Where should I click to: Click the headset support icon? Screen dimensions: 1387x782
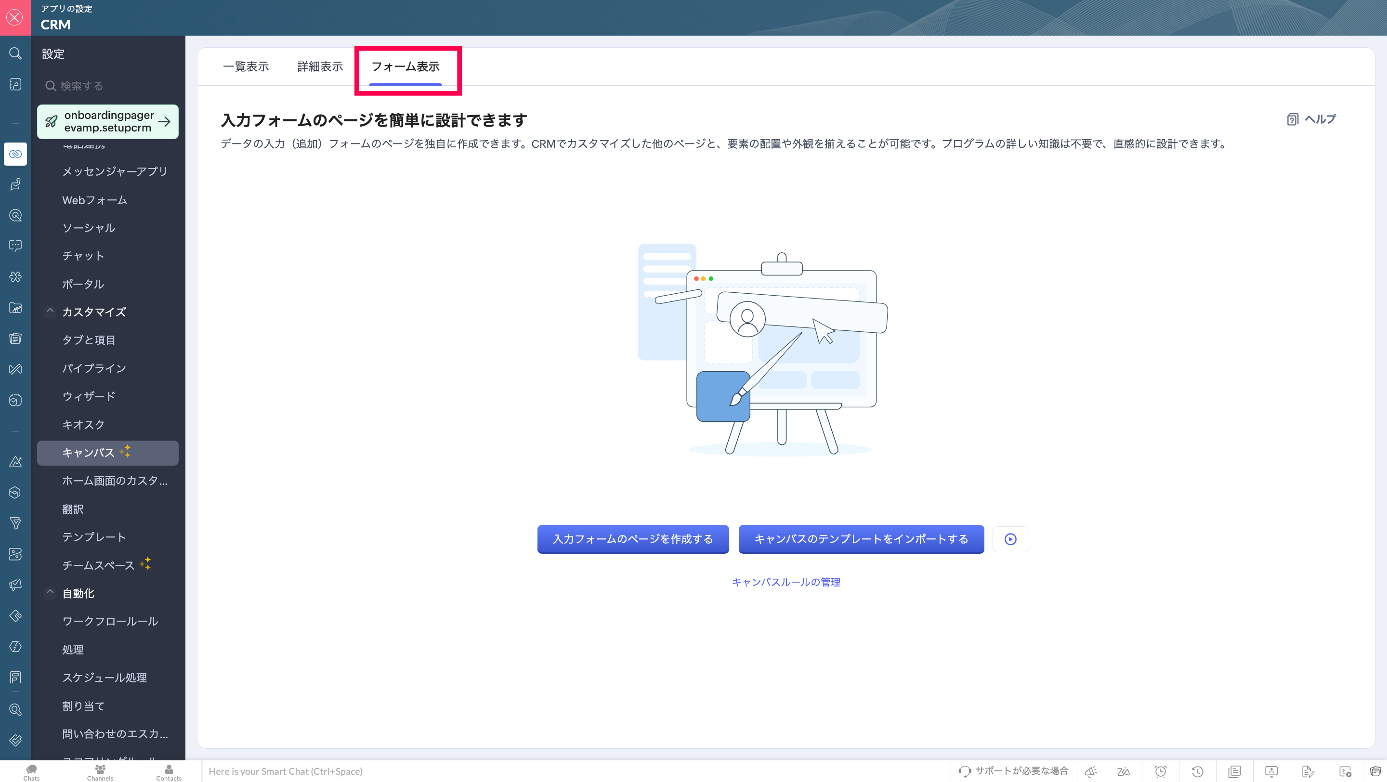[x=964, y=771]
